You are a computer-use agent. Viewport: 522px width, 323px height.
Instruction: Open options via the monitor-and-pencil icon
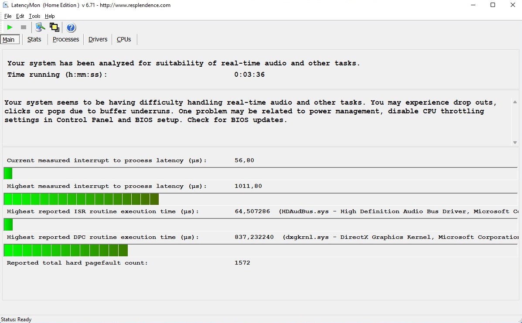point(40,27)
